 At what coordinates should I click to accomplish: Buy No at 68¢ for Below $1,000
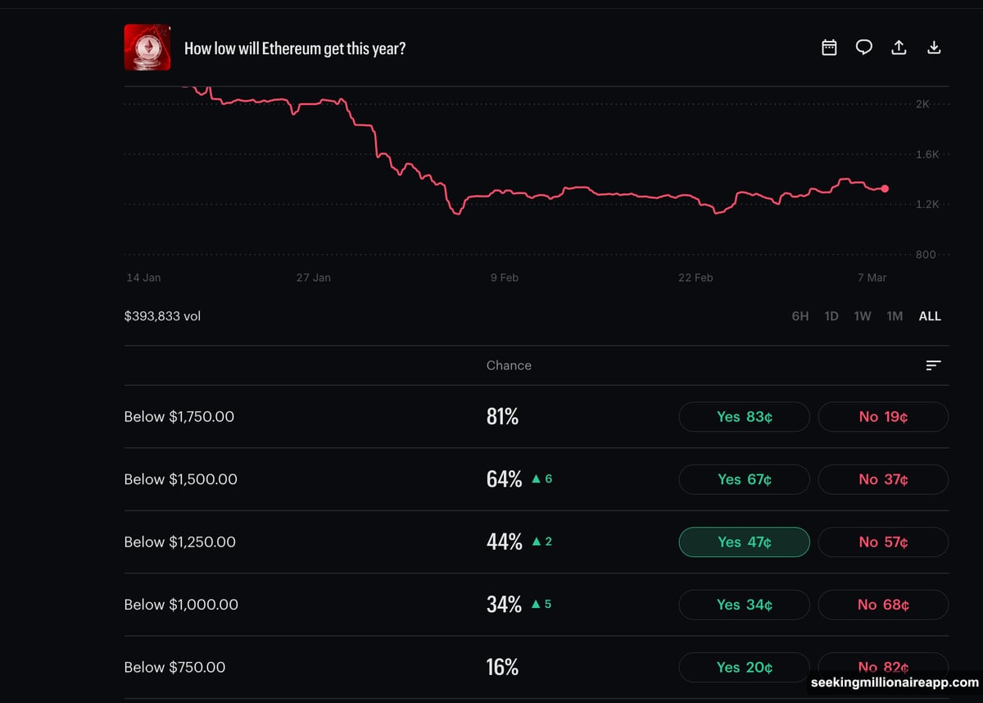[883, 605]
